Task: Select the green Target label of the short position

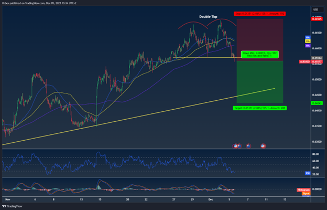Action: pos(259,108)
